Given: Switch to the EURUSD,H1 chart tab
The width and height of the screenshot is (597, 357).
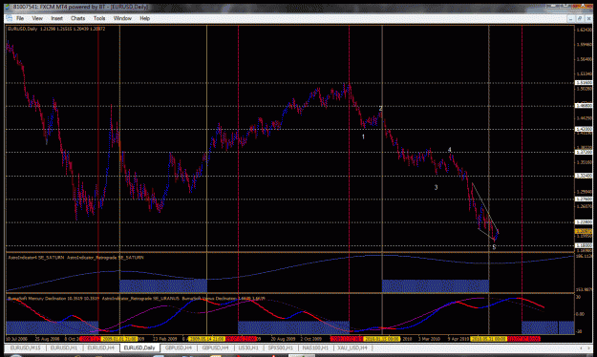Looking at the screenshot, I should (64, 347).
